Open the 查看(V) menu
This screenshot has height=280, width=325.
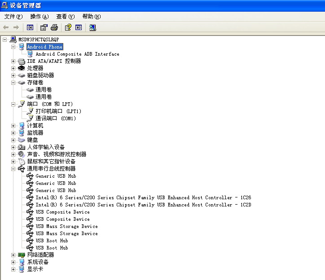click(x=66, y=16)
